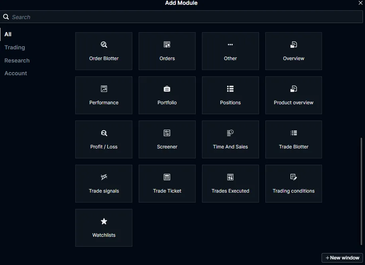Open the Product overview icon
This screenshot has width=365, height=265.
pyautogui.click(x=294, y=89)
